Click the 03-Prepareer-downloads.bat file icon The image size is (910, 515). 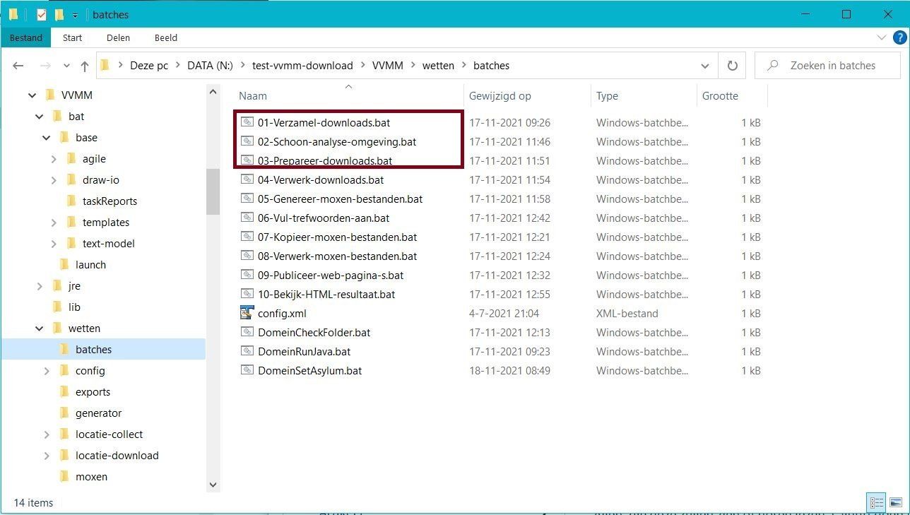tap(247, 160)
